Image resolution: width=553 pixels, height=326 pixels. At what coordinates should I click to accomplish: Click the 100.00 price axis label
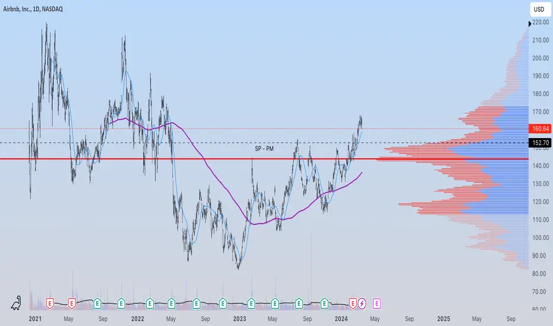point(541,238)
